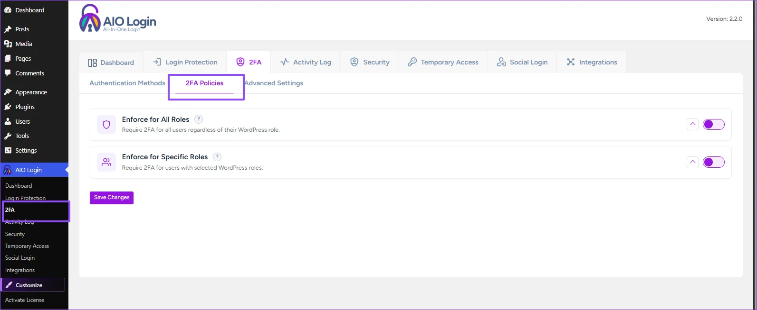Viewport: 757px width, 310px height.
Task: Collapse the Enforce for All Roles panel
Action: pyautogui.click(x=693, y=124)
